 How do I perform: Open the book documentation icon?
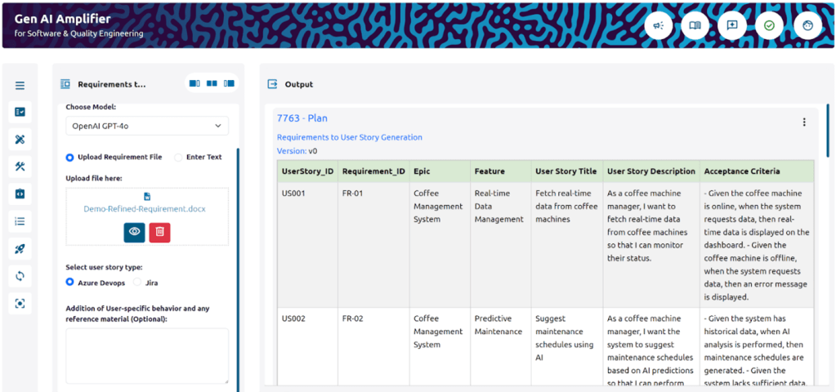[695, 25]
